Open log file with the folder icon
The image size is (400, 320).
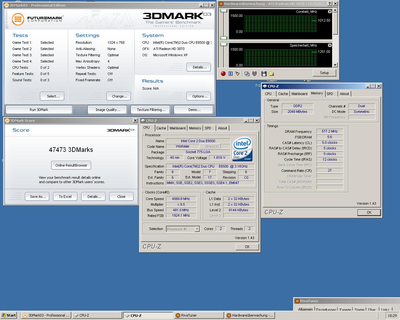click(x=271, y=74)
